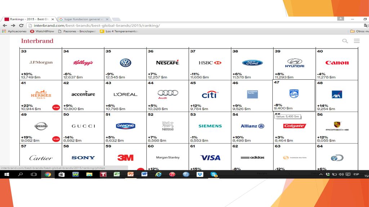Click the Nestlé brand logo
Viewport: 369px width, 207px height.
coord(168,126)
